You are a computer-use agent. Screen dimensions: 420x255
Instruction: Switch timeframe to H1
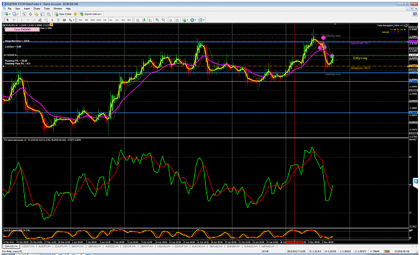(105, 20)
